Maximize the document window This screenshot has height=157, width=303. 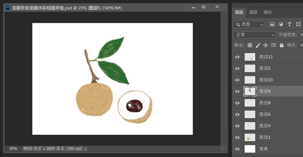tap(203, 7)
